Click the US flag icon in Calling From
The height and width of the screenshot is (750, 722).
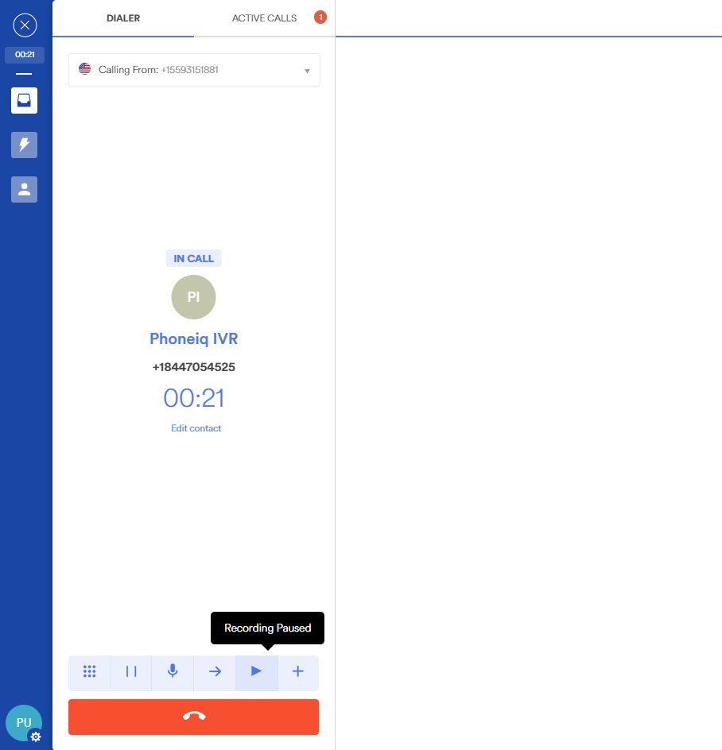85,69
